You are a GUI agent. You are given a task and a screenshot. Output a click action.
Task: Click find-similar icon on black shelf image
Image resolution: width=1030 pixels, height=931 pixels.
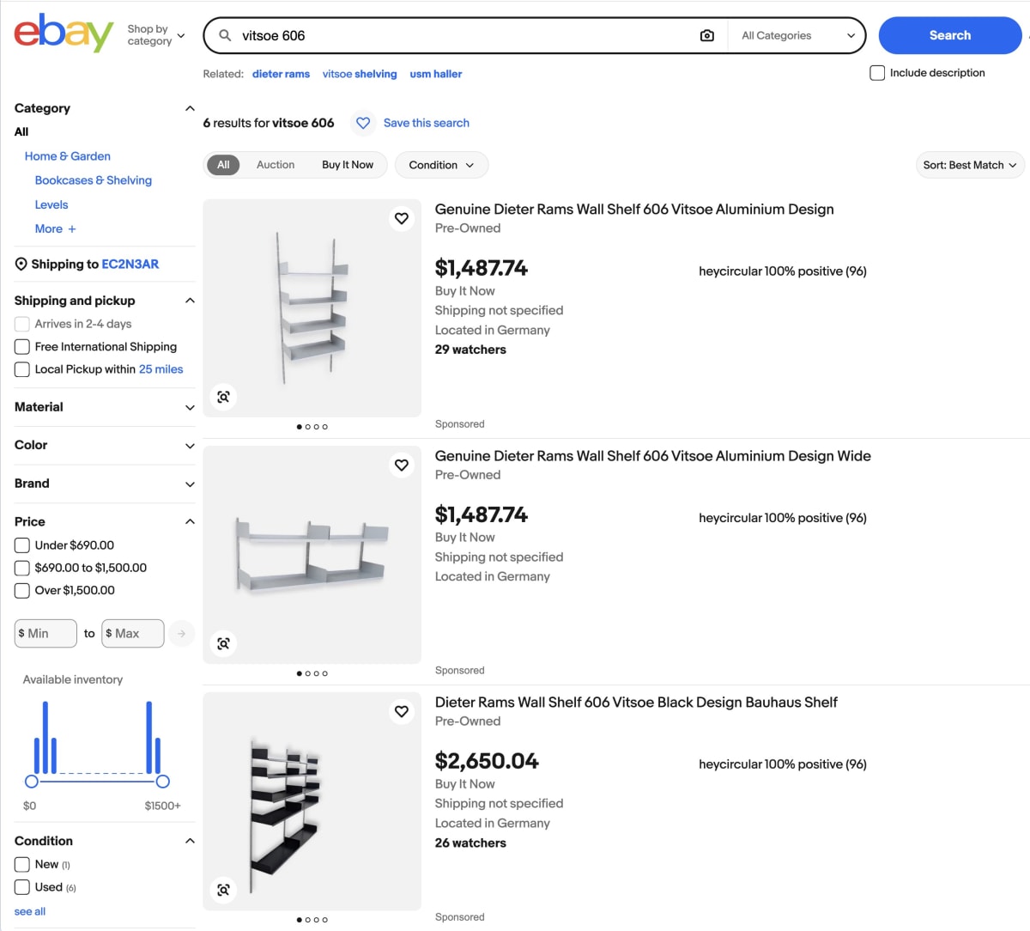(x=223, y=890)
